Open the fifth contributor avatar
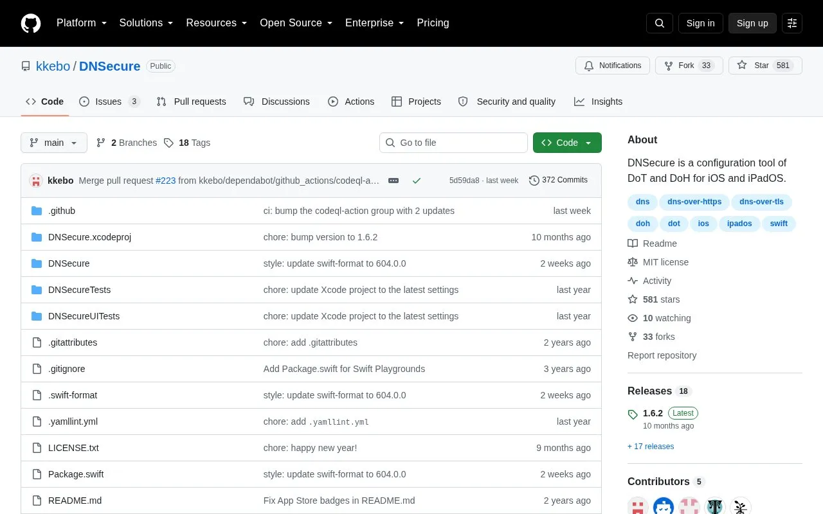823x514 pixels. pyautogui.click(x=741, y=507)
